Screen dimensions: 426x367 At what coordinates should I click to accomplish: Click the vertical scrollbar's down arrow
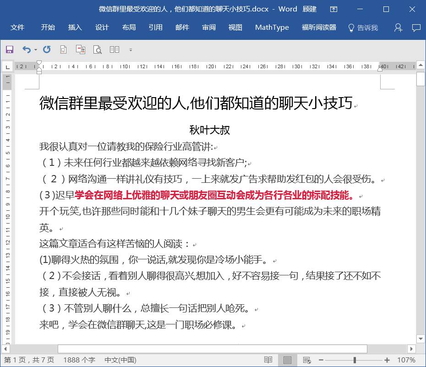pyautogui.click(x=421, y=339)
